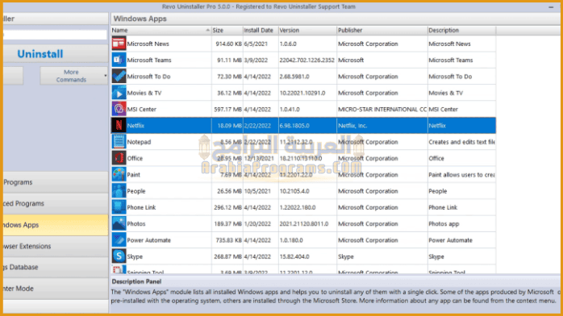
Task: Click the 914.60 KB size cell
Action: tap(228, 44)
